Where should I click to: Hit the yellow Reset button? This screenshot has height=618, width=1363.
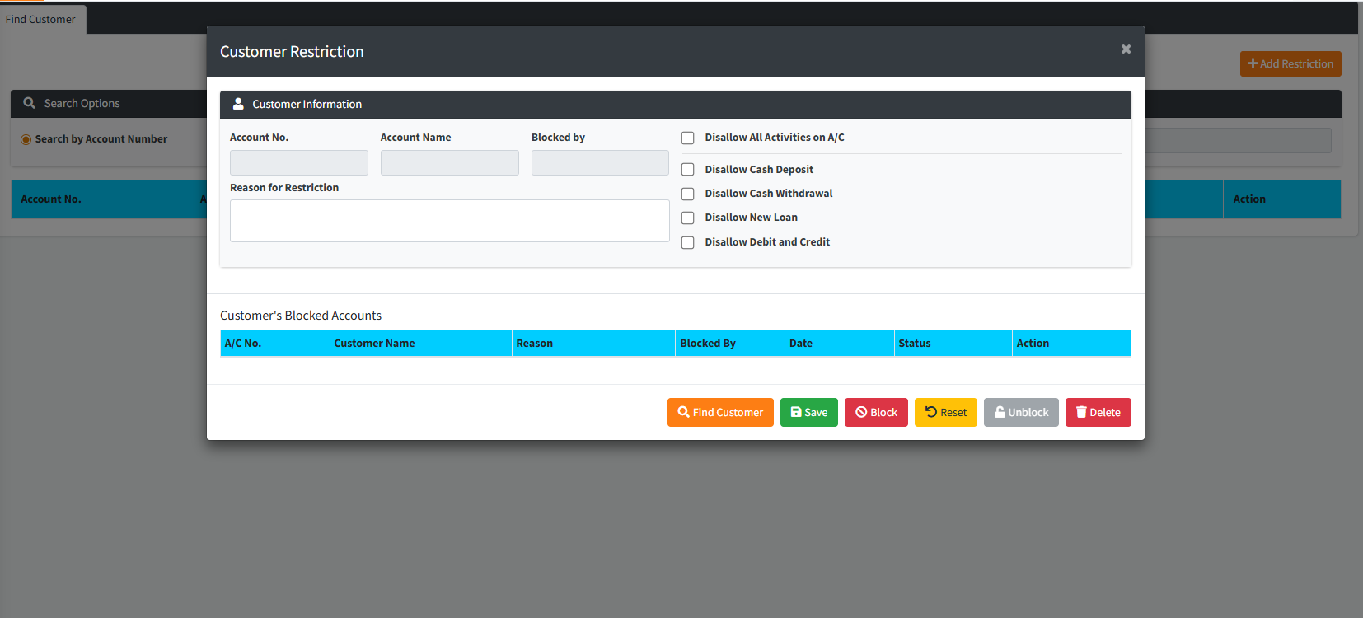coord(945,412)
